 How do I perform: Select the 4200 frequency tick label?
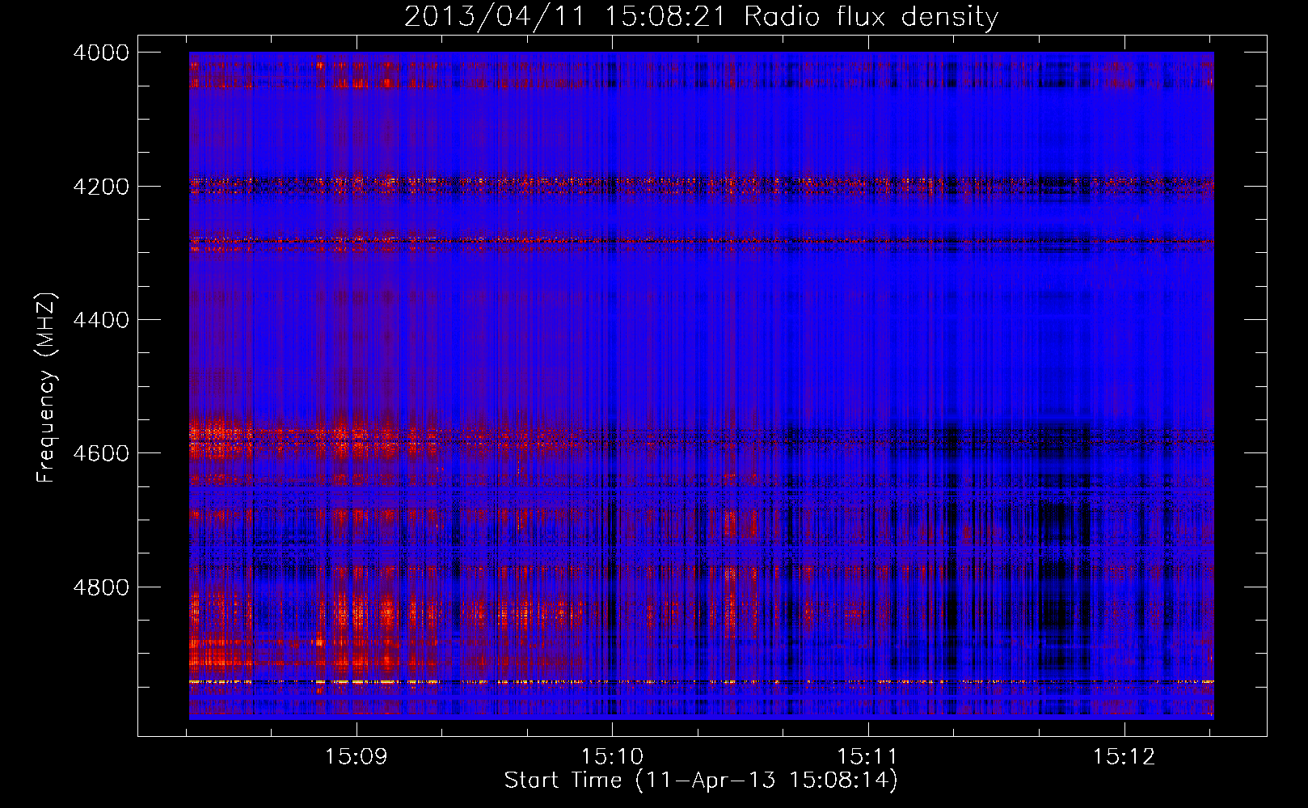[x=101, y=187]
